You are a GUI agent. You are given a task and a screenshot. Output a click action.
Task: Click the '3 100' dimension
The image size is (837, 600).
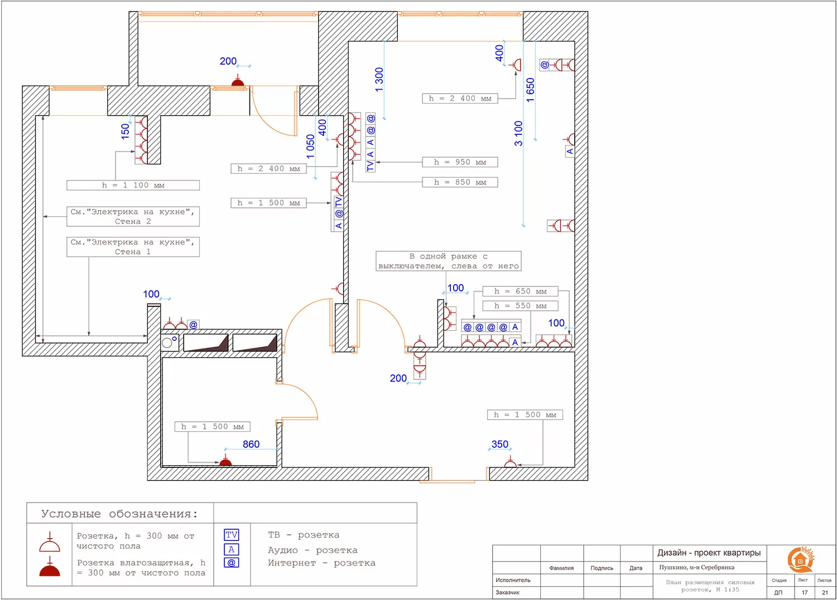518,133
